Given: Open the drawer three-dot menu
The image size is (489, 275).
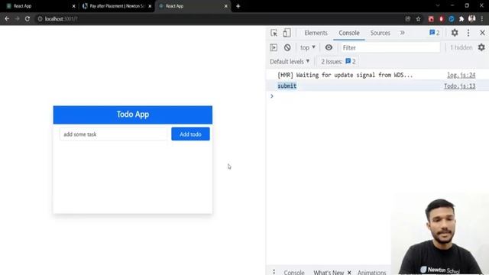Looking at the screenshot, I should point(274,272).
